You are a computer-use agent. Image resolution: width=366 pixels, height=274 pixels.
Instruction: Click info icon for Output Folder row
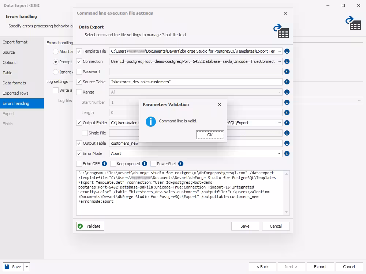tap(287, 123)
